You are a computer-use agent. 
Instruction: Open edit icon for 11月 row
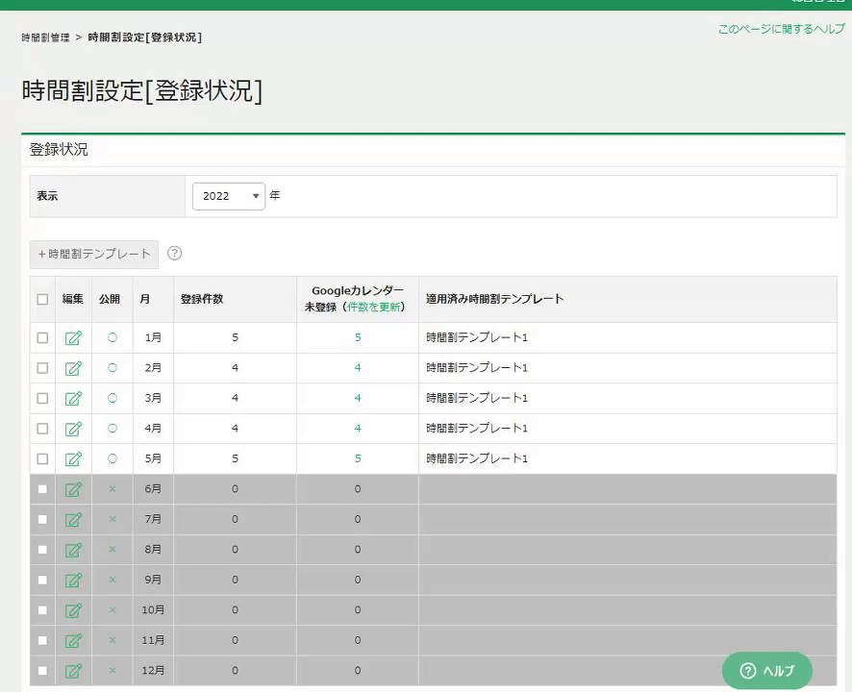[x=73, y=641]
